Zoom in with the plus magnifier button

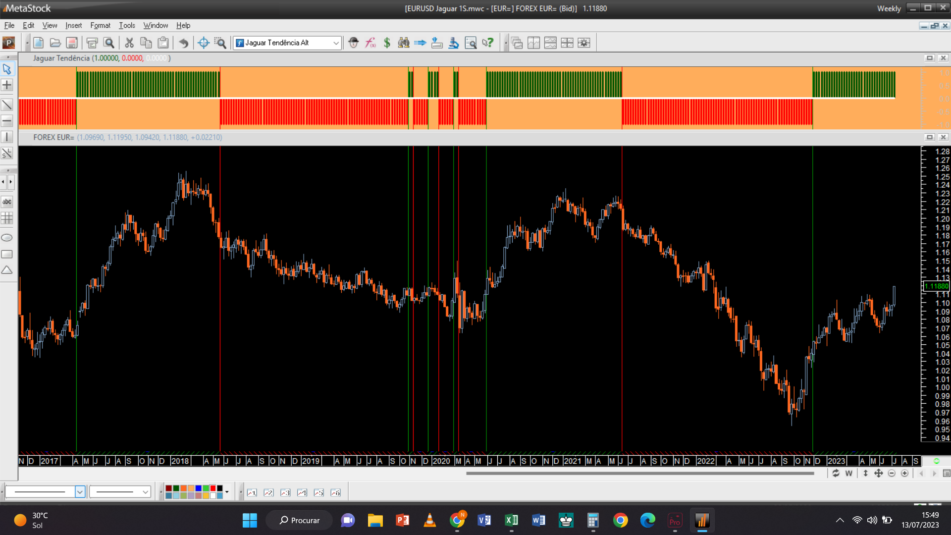(x=904, y=474)
